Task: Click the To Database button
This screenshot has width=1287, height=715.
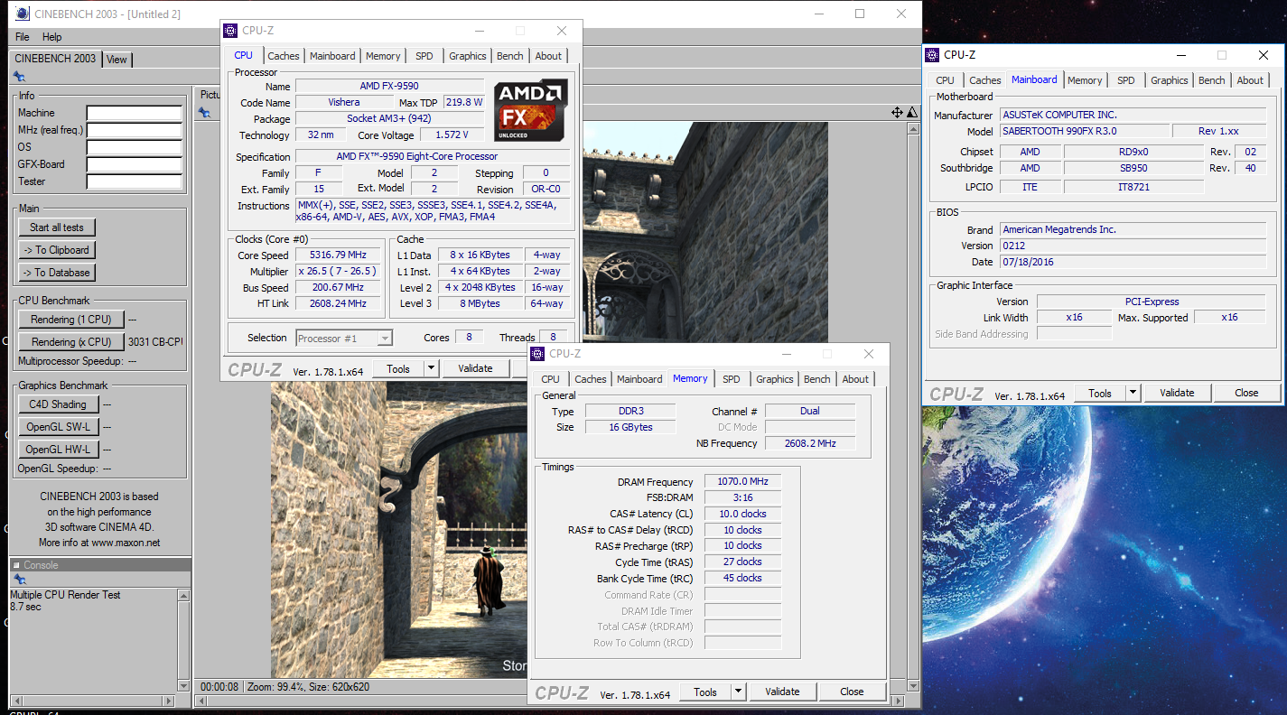Action: (x=57, y=273)
